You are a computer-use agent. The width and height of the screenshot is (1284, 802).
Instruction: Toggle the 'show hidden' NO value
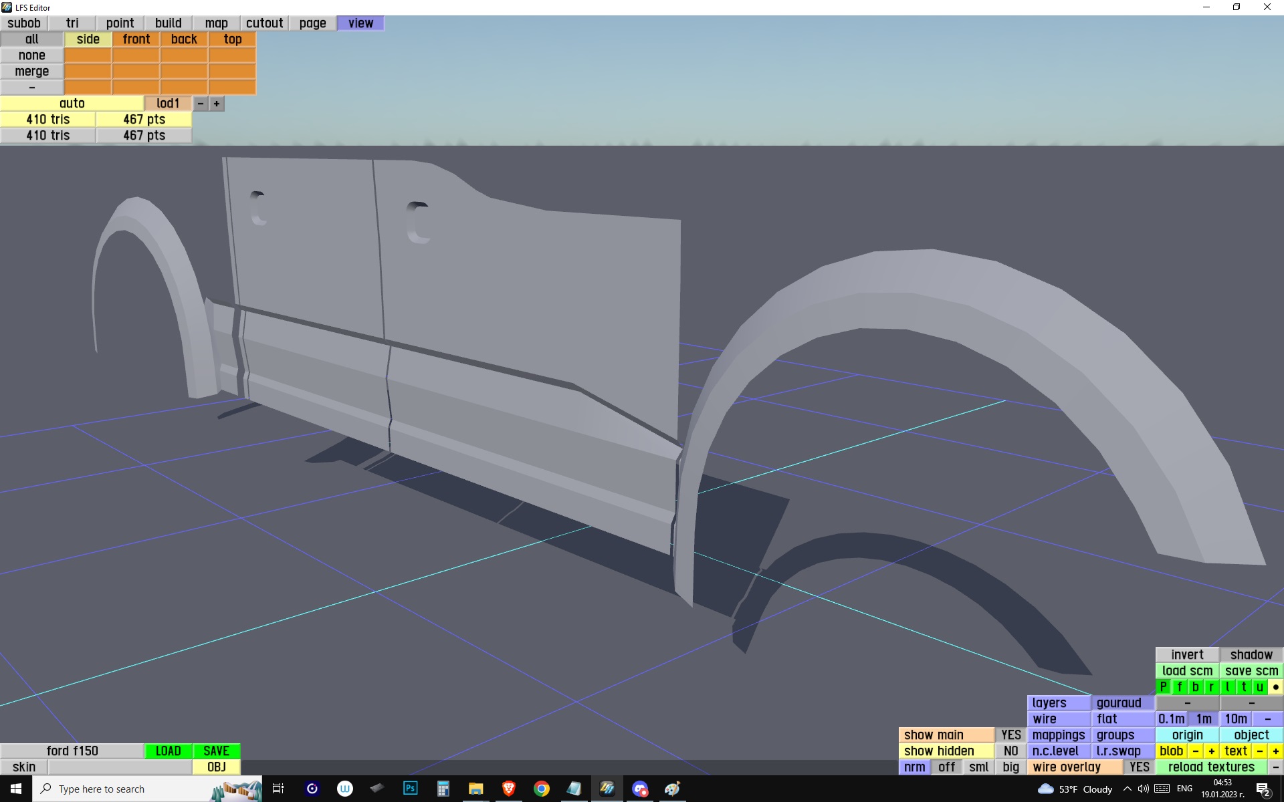(1010, 751)
